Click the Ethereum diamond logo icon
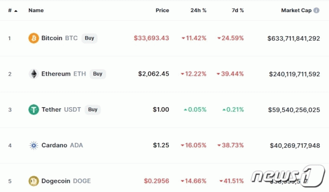The image size is (329, 192). 34,74
